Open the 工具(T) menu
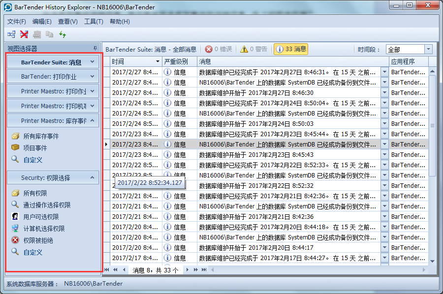 tap(94, 22)
